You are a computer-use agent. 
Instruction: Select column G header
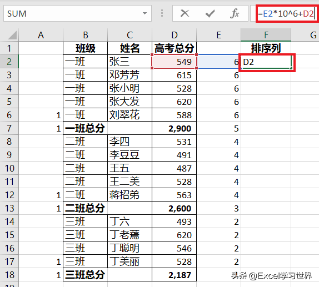(x=305, y=35)
